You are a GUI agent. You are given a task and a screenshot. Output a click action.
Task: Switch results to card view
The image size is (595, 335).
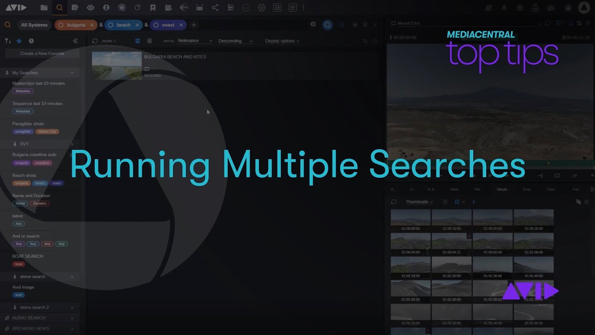coord(138,41)
